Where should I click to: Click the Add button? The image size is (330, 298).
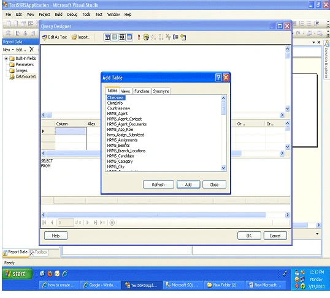point(188,185)
